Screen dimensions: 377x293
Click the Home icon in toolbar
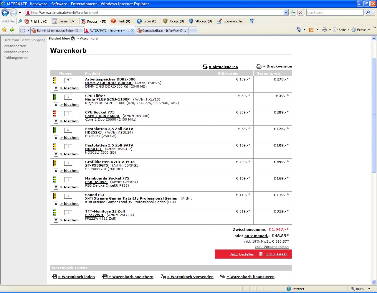[x=299, y=30]
